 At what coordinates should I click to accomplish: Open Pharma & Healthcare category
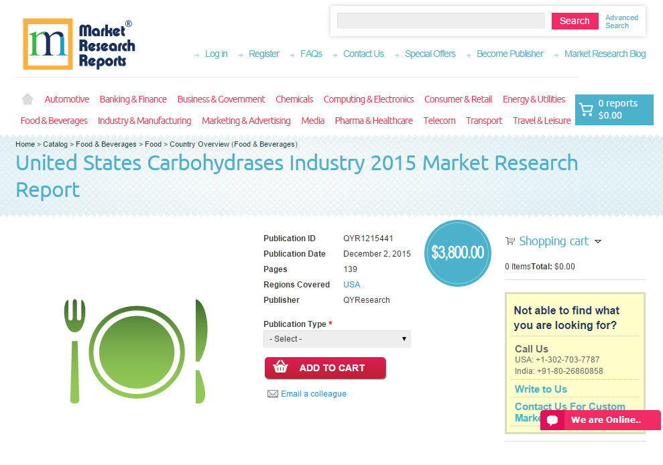[x=374, y=121]
